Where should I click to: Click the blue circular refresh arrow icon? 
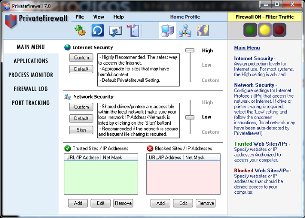[x=98, y=30]
